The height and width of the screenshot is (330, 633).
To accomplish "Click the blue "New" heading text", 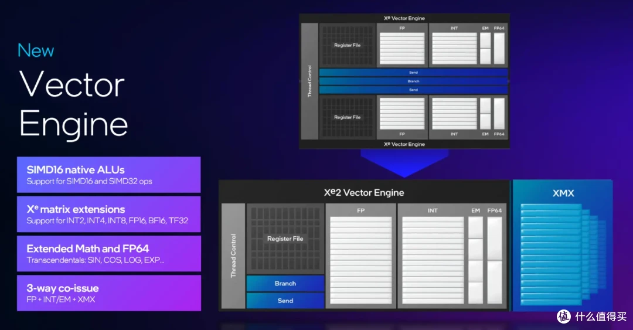I will 36,50.
